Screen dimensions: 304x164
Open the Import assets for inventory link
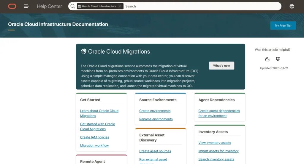tap(218, 151)
